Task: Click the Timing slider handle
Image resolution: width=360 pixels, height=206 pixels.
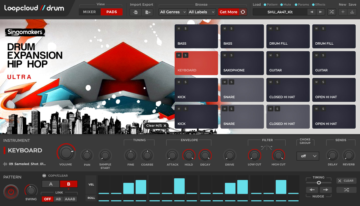Action: (x=319, y=183)
